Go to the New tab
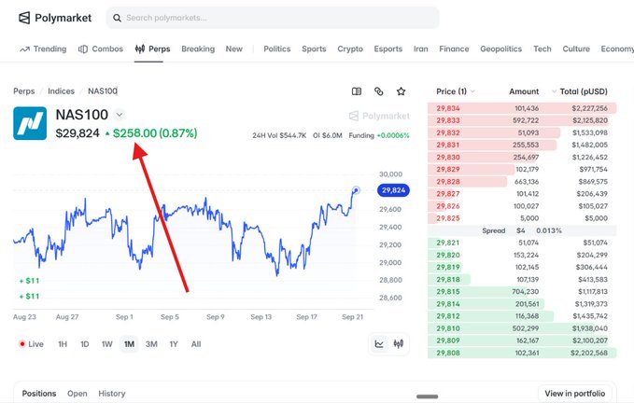 (x=233, y=49)
